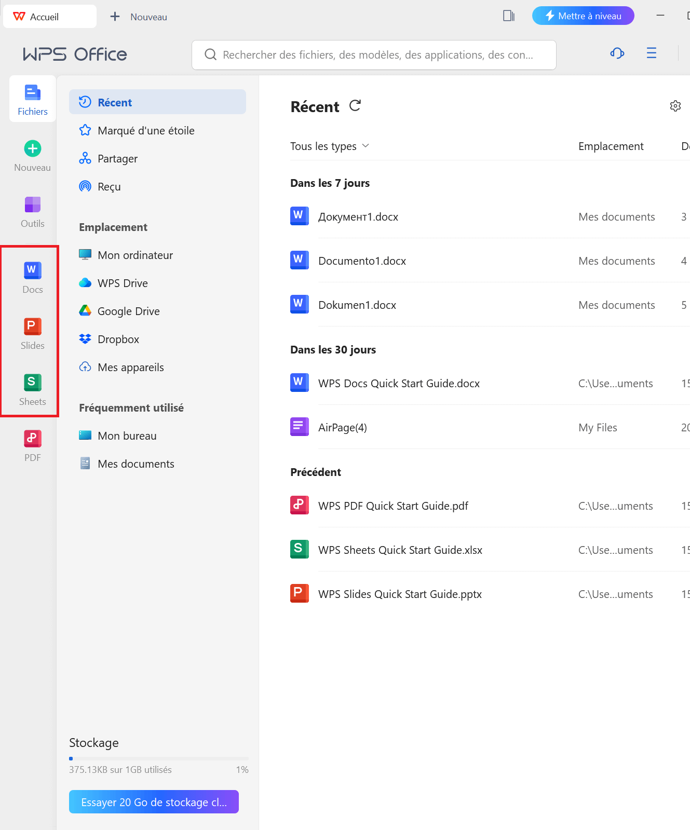690x830 pixels.
Task: Minimize the WPS Office window
Action: (x=660, y=16)
